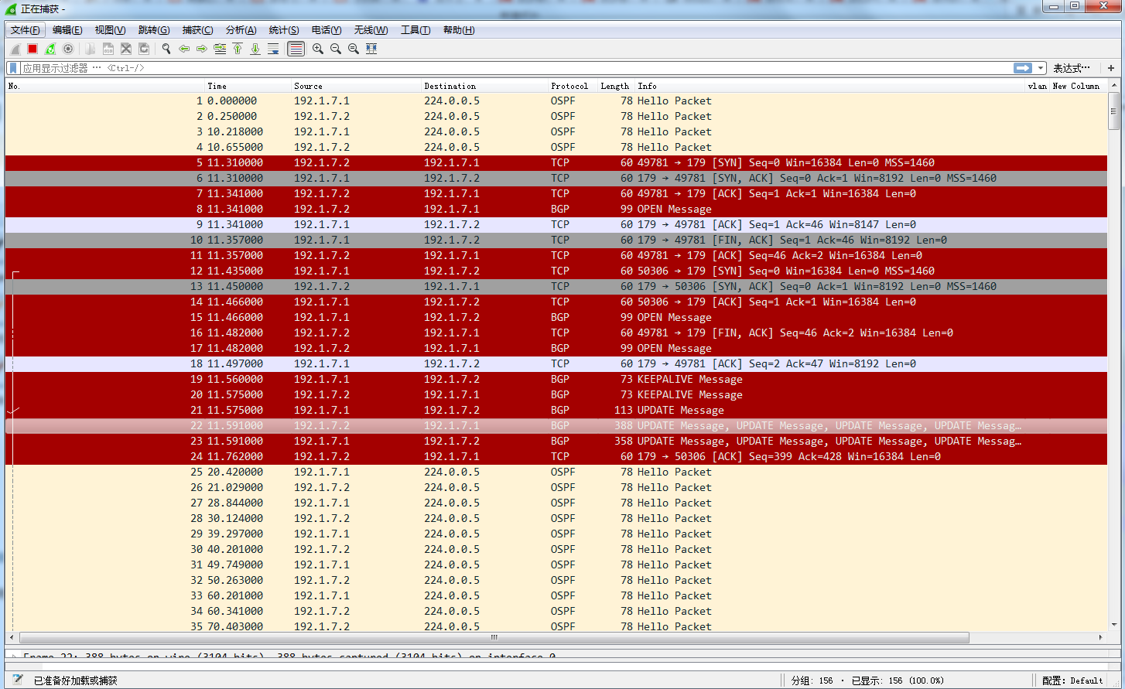Sort packets by the Time column header
The height and width of the screenshot is (689, 1125).
coord(248,86)
